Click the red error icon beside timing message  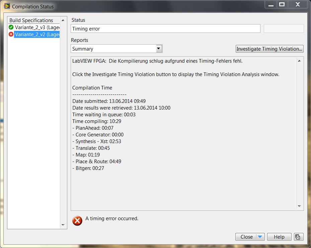(x=77, y=221)
